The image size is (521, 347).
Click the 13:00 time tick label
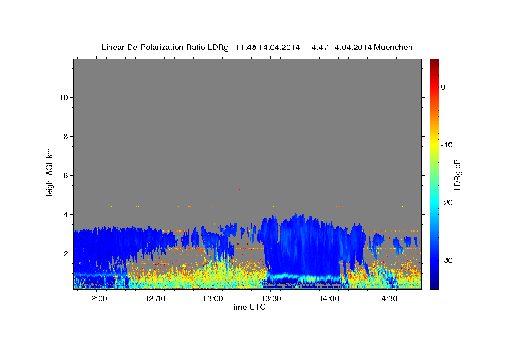point(213,298)
